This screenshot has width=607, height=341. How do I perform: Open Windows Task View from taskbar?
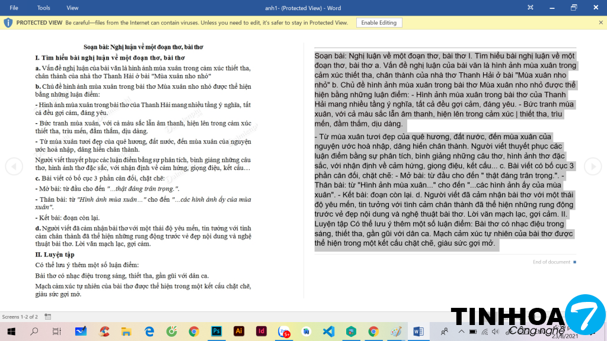pos(57,331)
